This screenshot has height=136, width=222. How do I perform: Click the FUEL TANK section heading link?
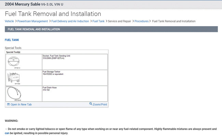(12, 40)
